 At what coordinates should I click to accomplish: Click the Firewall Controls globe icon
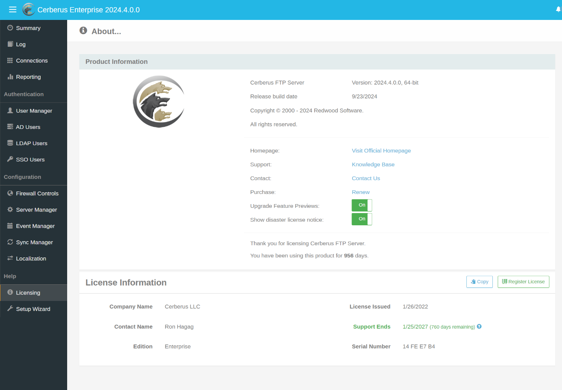coord(10,193)
